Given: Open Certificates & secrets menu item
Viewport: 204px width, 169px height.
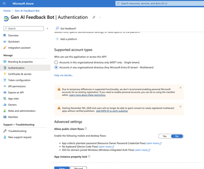Looking at the screenshot, I should click(x=19, y=74).
